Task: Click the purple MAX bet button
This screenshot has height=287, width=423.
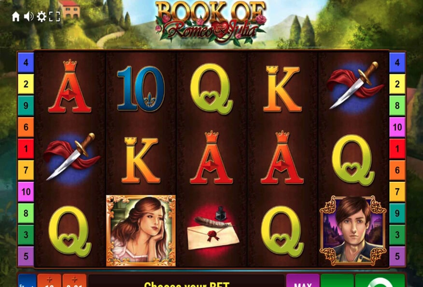Action: [303, 281]
